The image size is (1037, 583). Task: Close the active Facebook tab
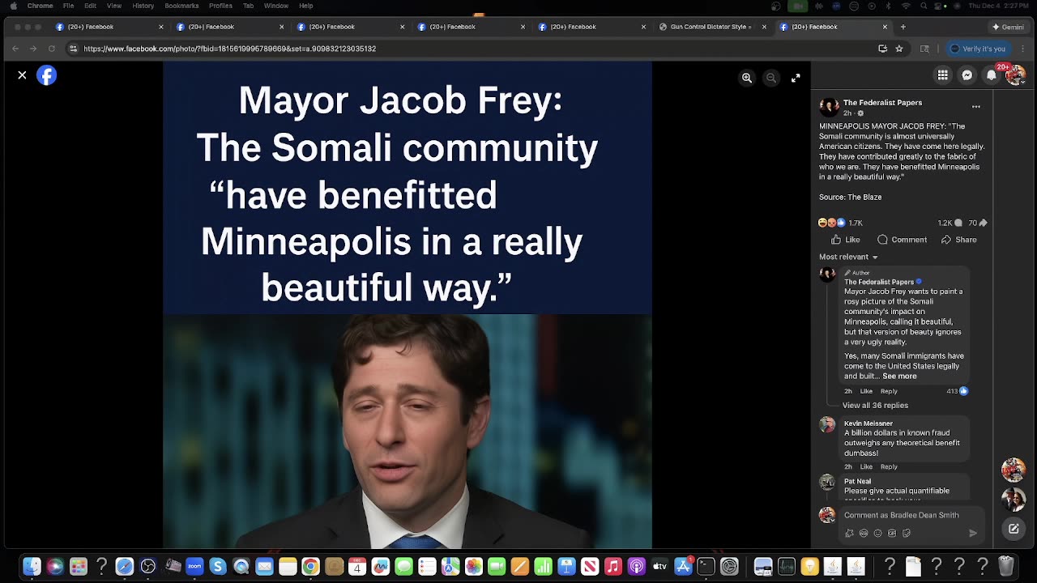coord(885,27)
